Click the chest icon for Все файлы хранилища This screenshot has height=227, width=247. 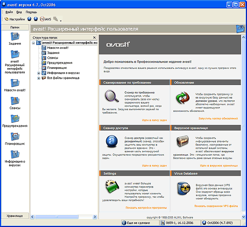click(x=44, y=78)
